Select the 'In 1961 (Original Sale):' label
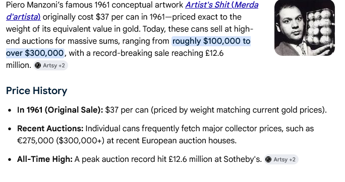345x182 pixels. tap(60, 110)
